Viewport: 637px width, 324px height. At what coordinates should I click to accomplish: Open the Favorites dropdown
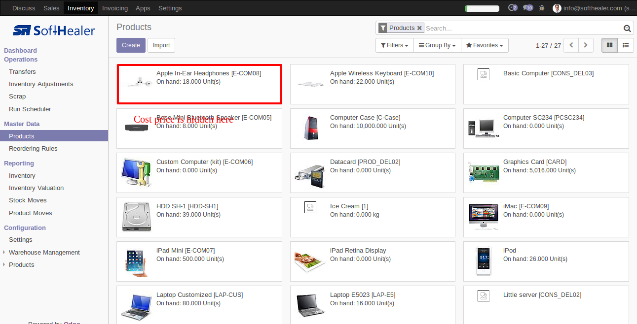coord(485,45)
